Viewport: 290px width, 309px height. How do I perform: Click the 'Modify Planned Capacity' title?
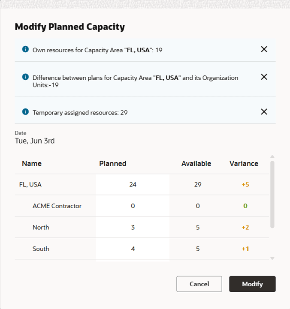pos(70,27)
